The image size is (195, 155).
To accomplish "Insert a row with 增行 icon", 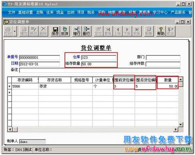I will (77, 31).
